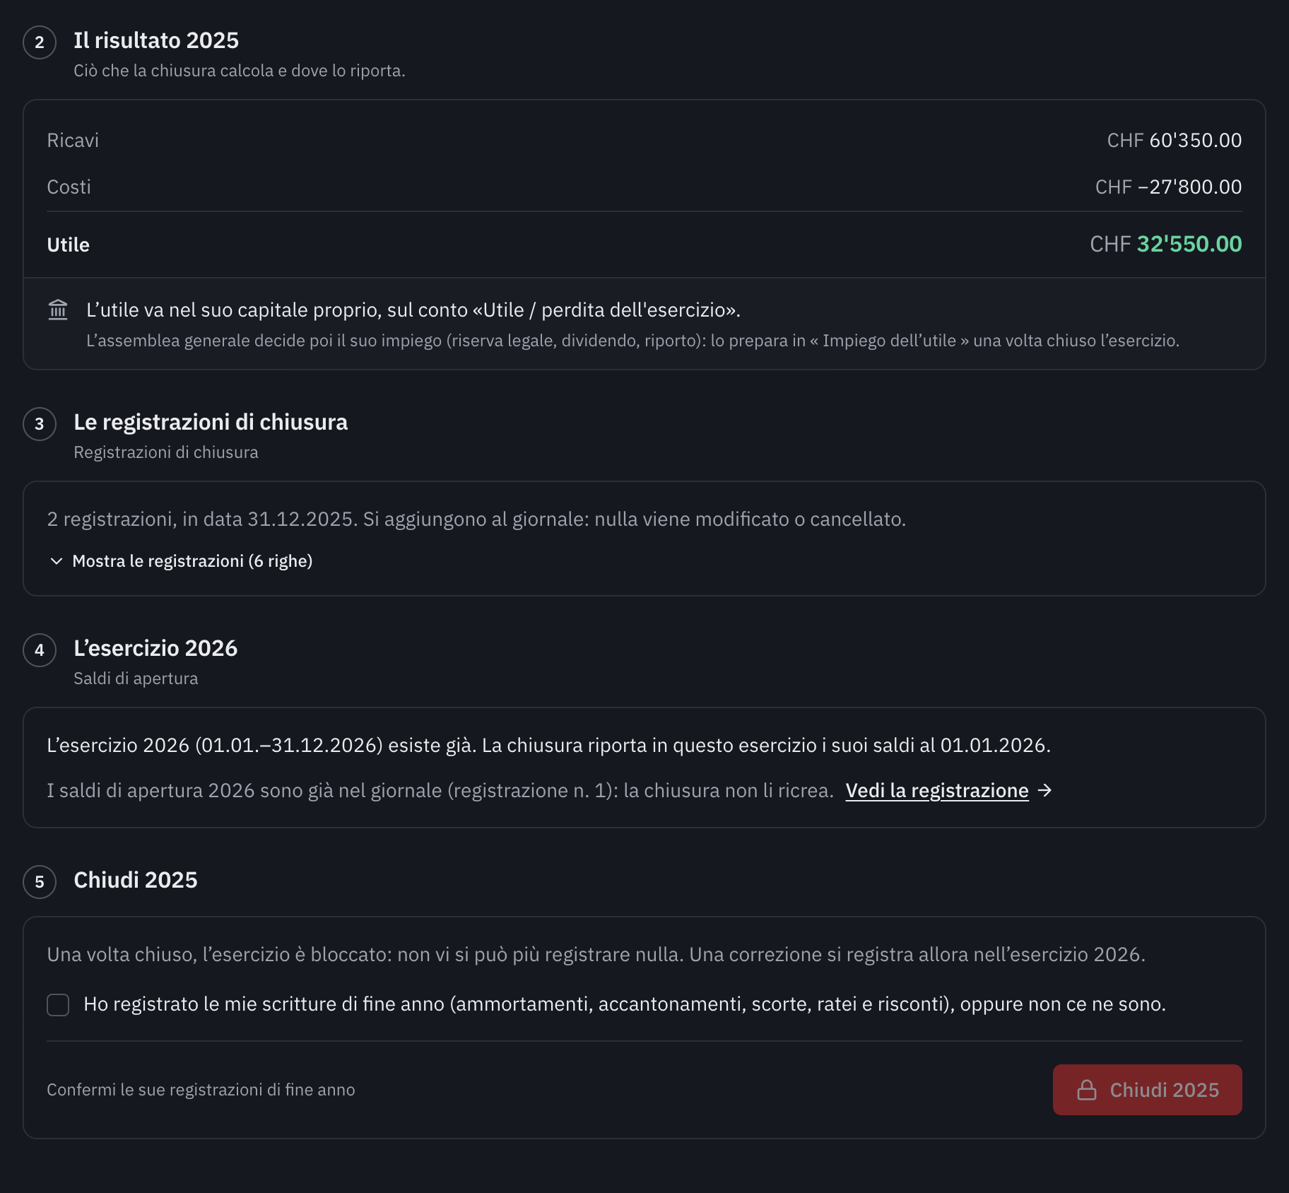The height and width of the screenshot is (1193, 1289).
Task: Click the 'Ho registrato le mie scritture' checkbox label
Action: coord(625,1004)
